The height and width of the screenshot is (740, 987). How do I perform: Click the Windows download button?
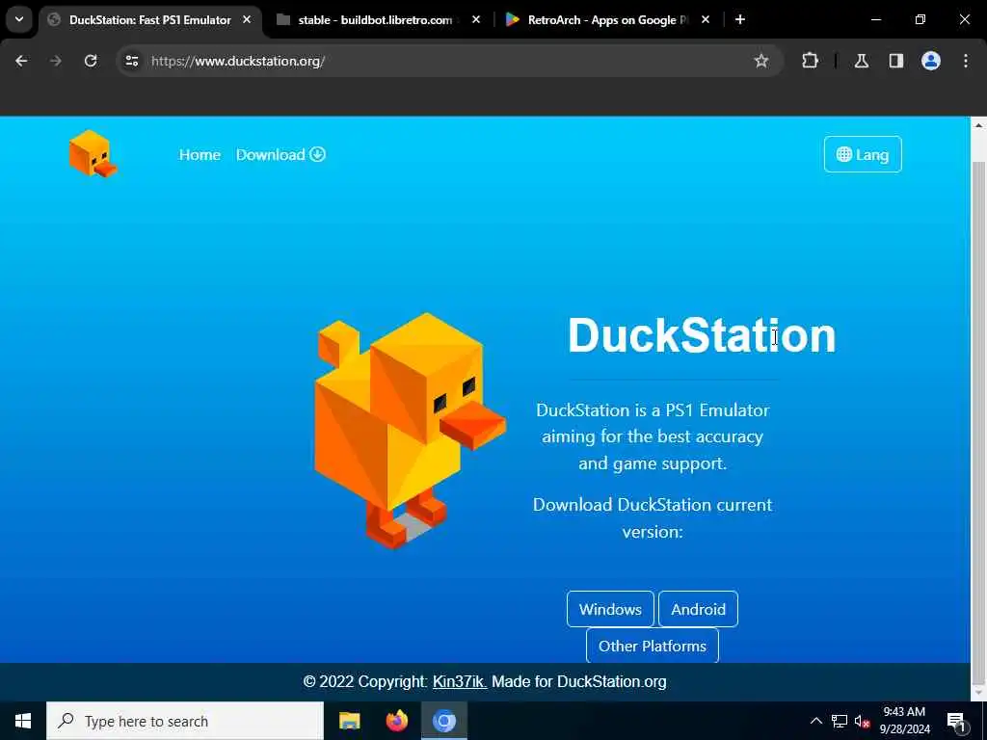(610, 609)
